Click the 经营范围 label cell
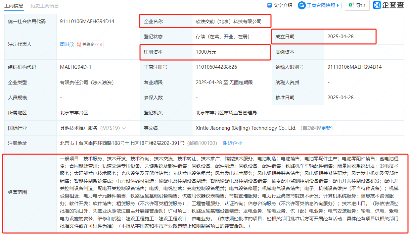 [31, 192]
